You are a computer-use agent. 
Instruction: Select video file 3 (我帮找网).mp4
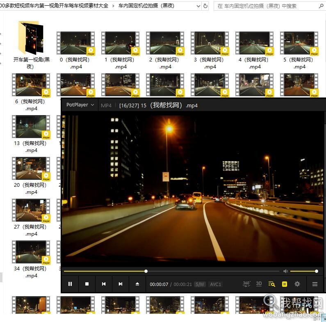tap(210, 50)
